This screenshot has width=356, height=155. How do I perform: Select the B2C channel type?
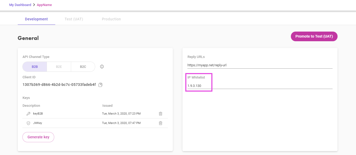pos(83,67)
